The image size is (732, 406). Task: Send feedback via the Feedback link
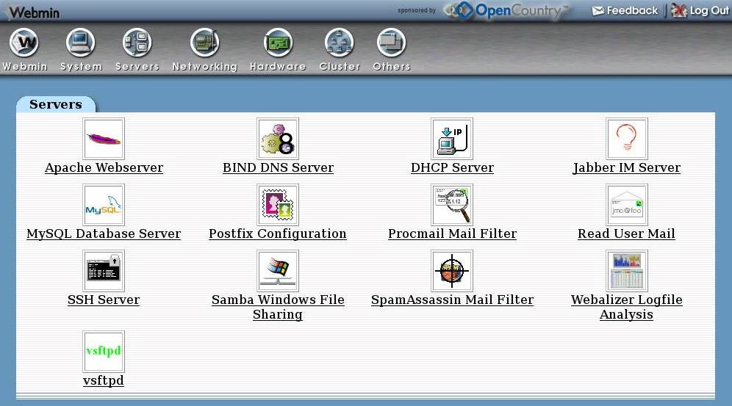(625, 10)
